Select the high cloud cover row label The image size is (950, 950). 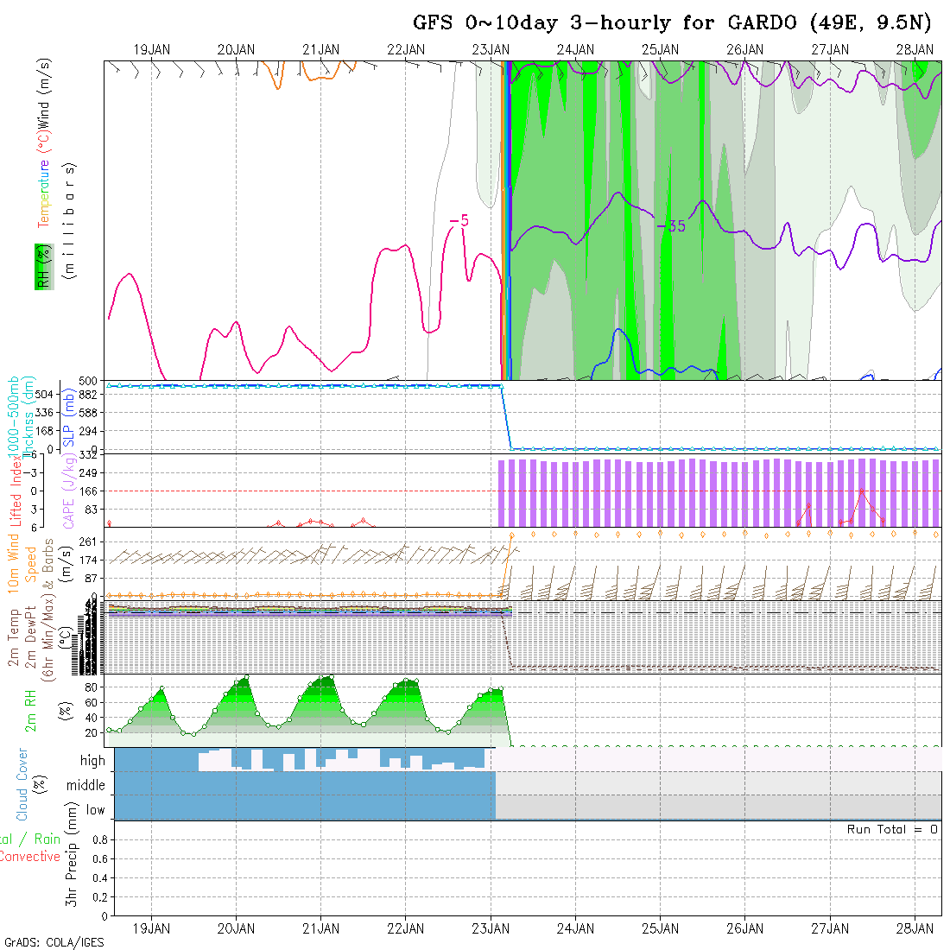[x=92, y=761]
